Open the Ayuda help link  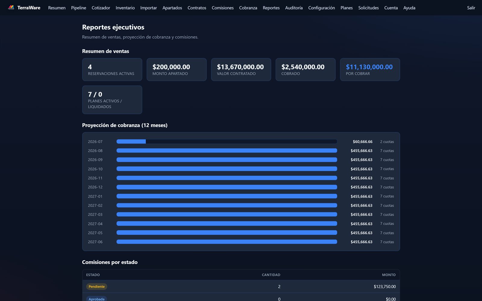tap(409, 8)
